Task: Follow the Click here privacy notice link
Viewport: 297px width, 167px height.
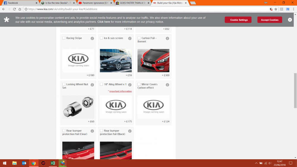Action: (104, 22)
